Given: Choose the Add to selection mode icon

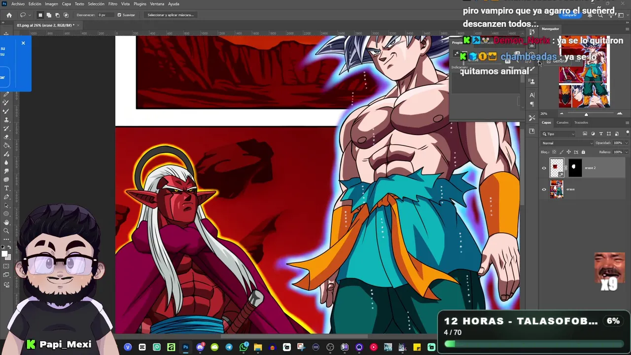Looking at the screenshot, I should 49,15.
